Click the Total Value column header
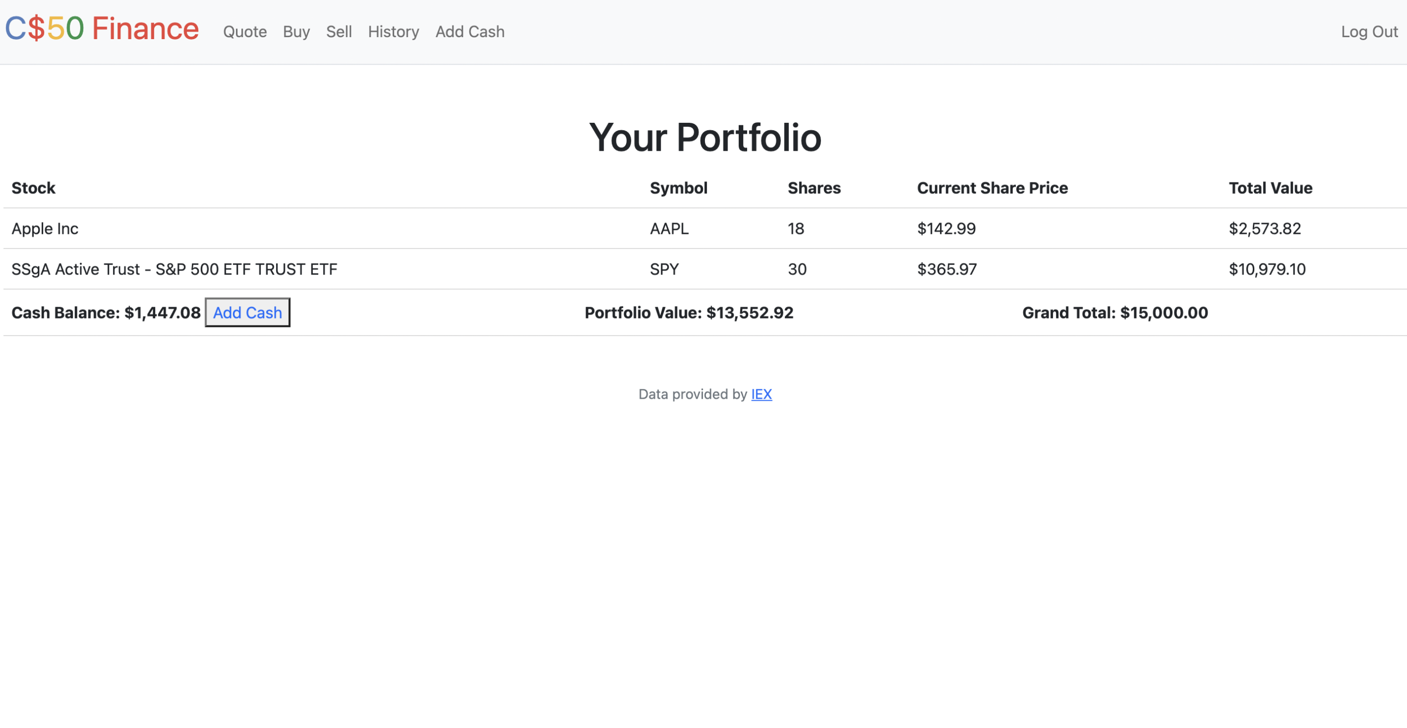Viewport: 1407px width, 728px height. pyautogui.click(x=1270, y=188)
